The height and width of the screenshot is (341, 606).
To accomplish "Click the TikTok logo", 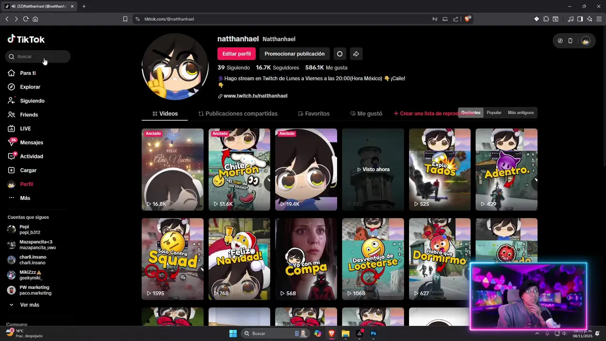I will 26,39.
